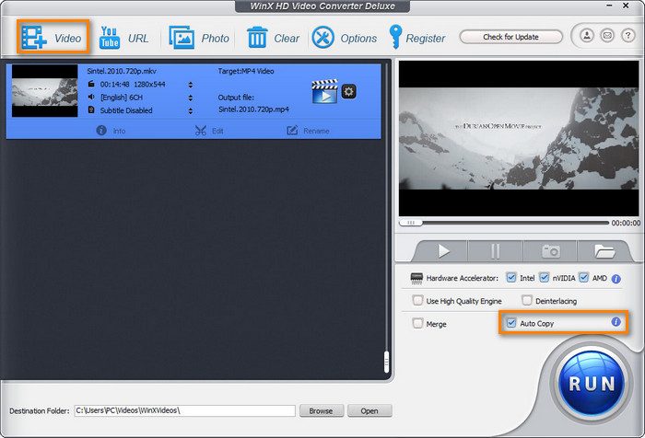
Task: Open the help question mark icon
Action: pos(627,36)
